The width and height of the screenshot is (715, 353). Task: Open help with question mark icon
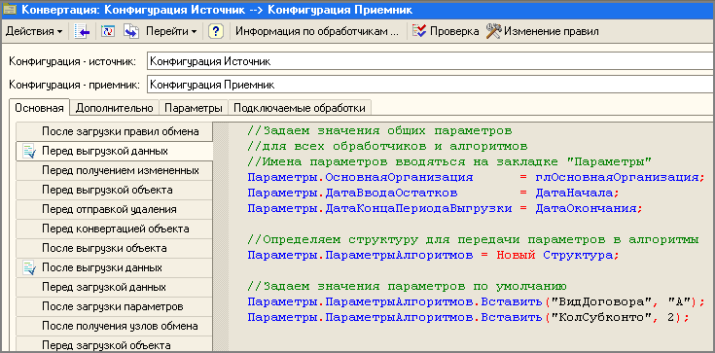tap(216, 31)
